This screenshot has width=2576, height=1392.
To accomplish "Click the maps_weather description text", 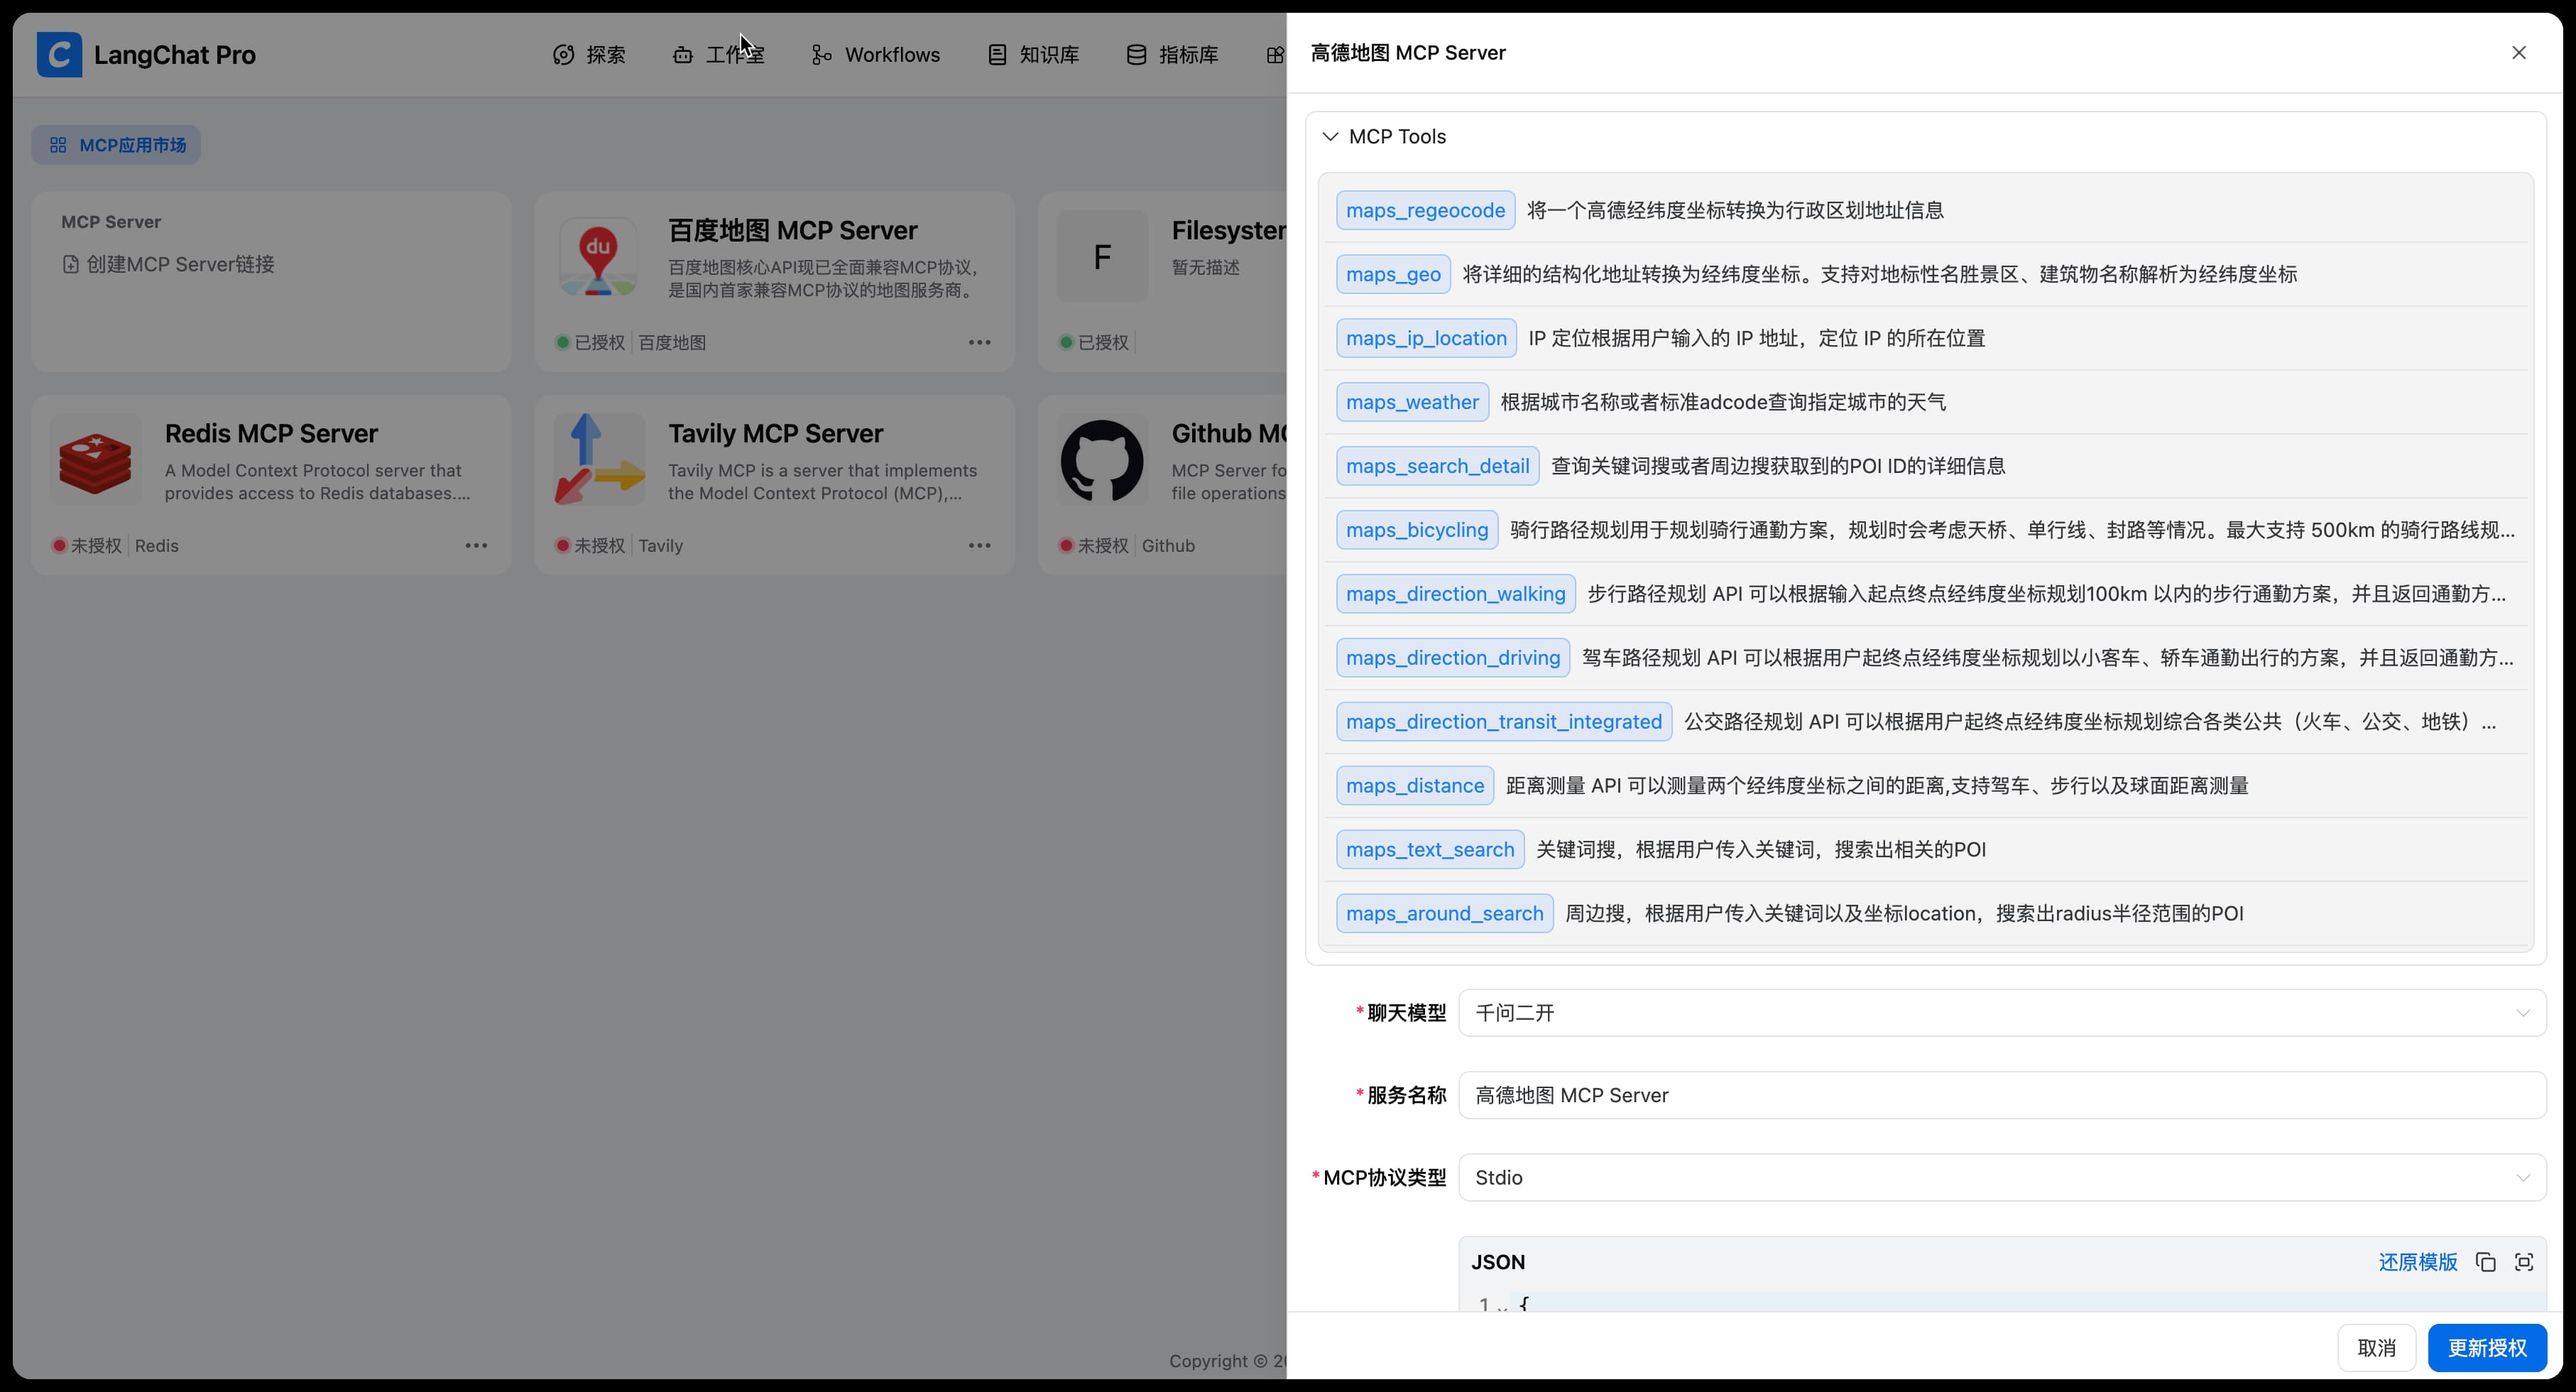I will pos(1723,402).
